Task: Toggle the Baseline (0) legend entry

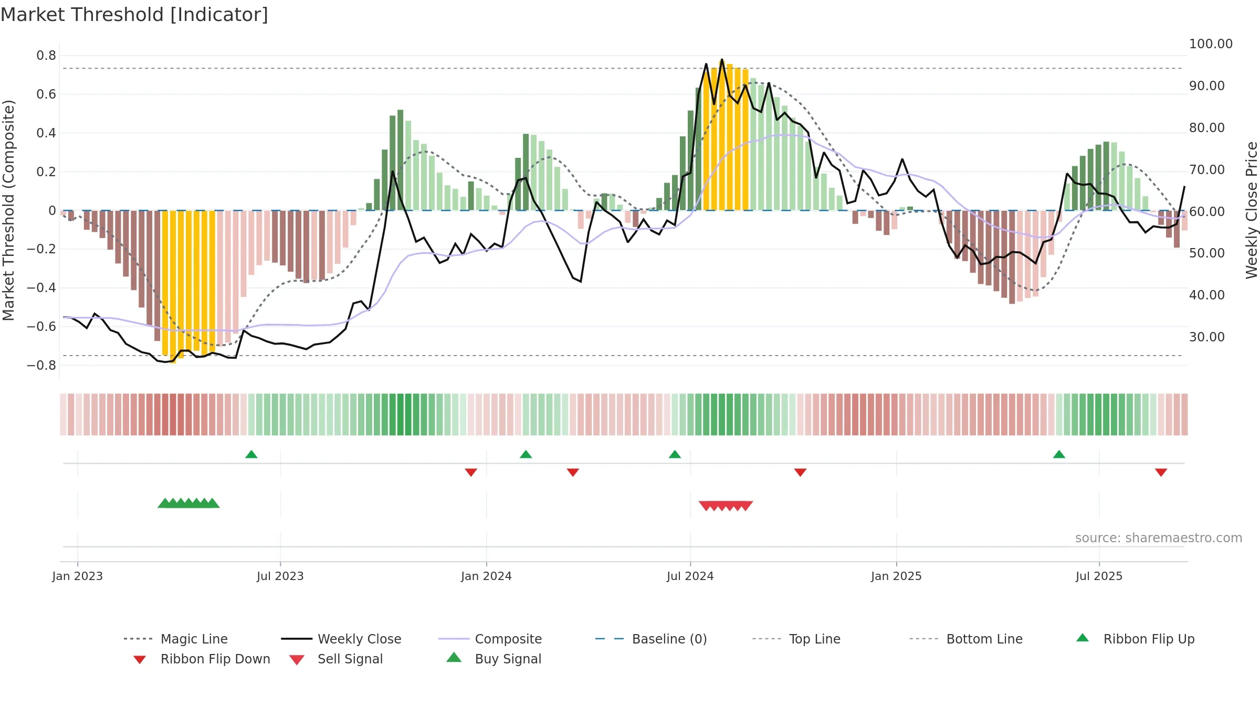Action: click(x=651, y=639)
